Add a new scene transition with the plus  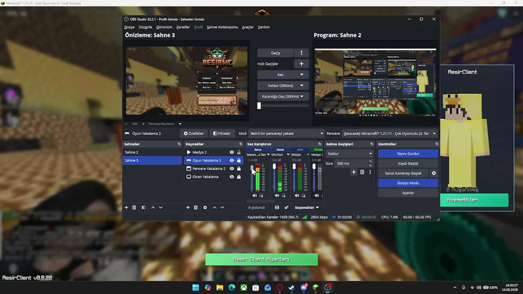354,172
